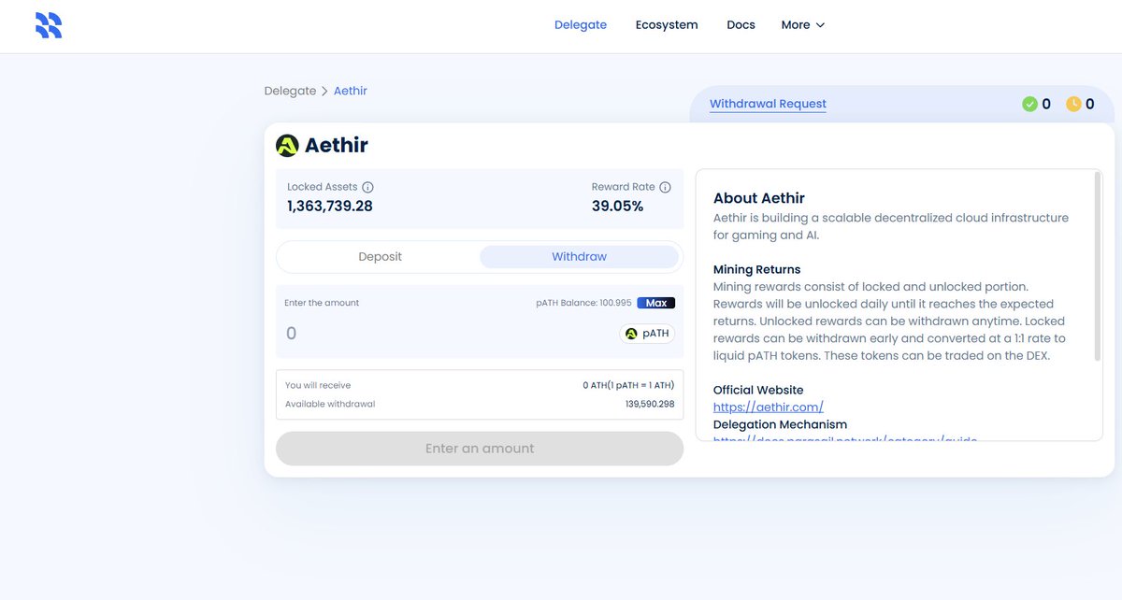Click the About Aethir panel scrollbar

pyautogui.click(x=1098, y=266)
